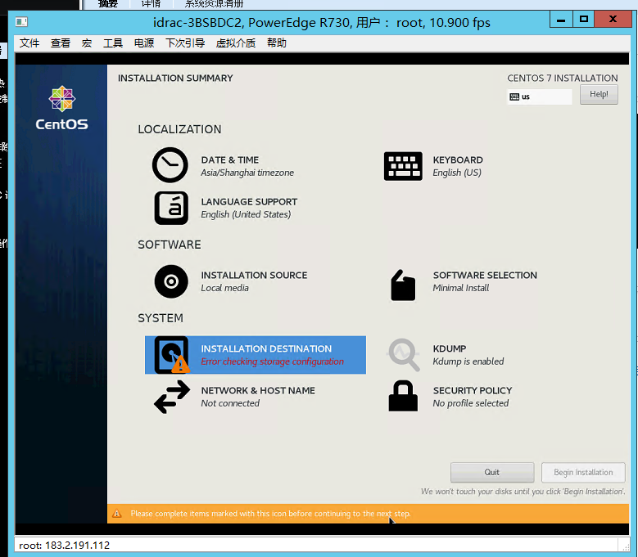Viewport: 638px width, 557px height.
Task: Click the Installation Source disc icon
Action: [171, 281]
